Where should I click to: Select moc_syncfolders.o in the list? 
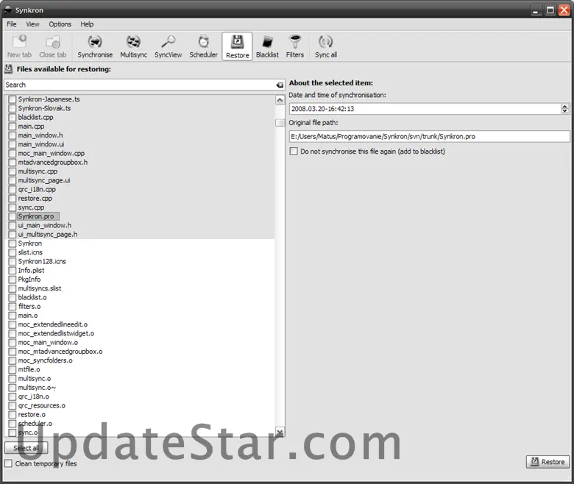click(x=46, y=360)
